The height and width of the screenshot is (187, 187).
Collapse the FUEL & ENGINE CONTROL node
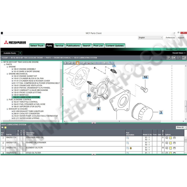coord(7,100)
